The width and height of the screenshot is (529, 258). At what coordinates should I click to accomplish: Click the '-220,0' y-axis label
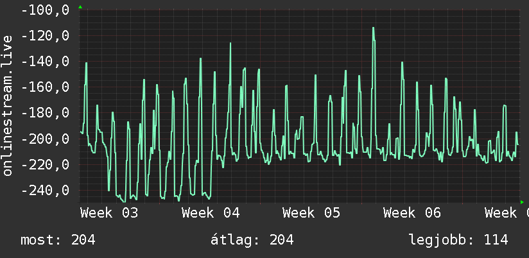45,164
